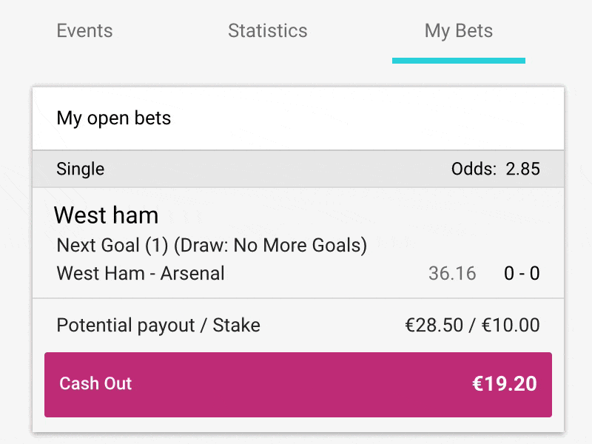The width and height of the screenshot is (592, 444).
Task: Click the Single bet type label
Action: point(80,169)
